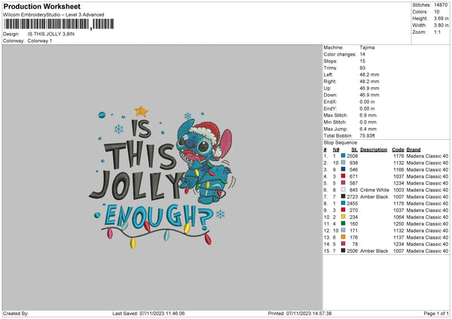452x319 pixels.
Task: Pick the black swatch in stop row 7
Action: [343, 196]
